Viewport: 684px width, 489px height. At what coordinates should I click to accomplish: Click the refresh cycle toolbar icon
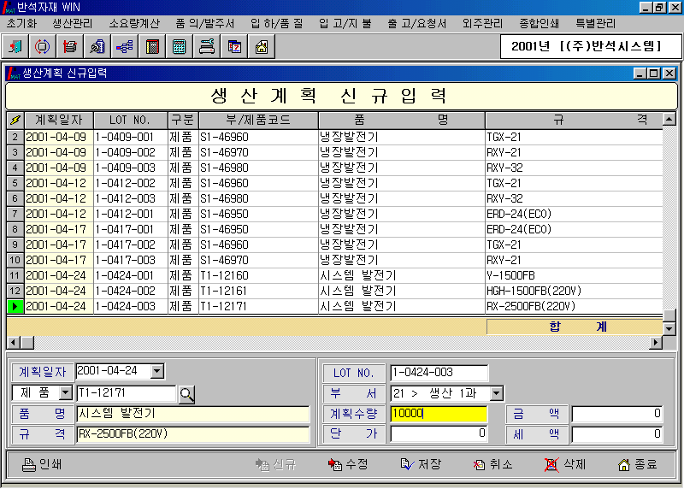43,47
